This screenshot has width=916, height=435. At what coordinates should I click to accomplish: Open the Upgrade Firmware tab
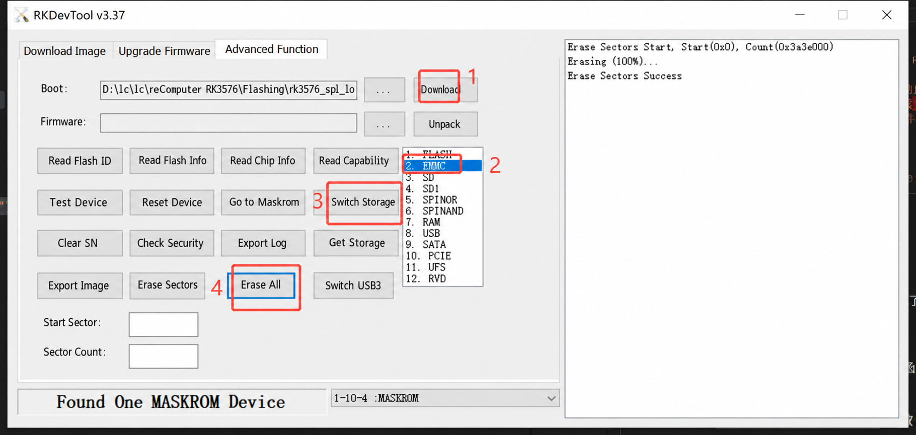[x=164, y=51]
